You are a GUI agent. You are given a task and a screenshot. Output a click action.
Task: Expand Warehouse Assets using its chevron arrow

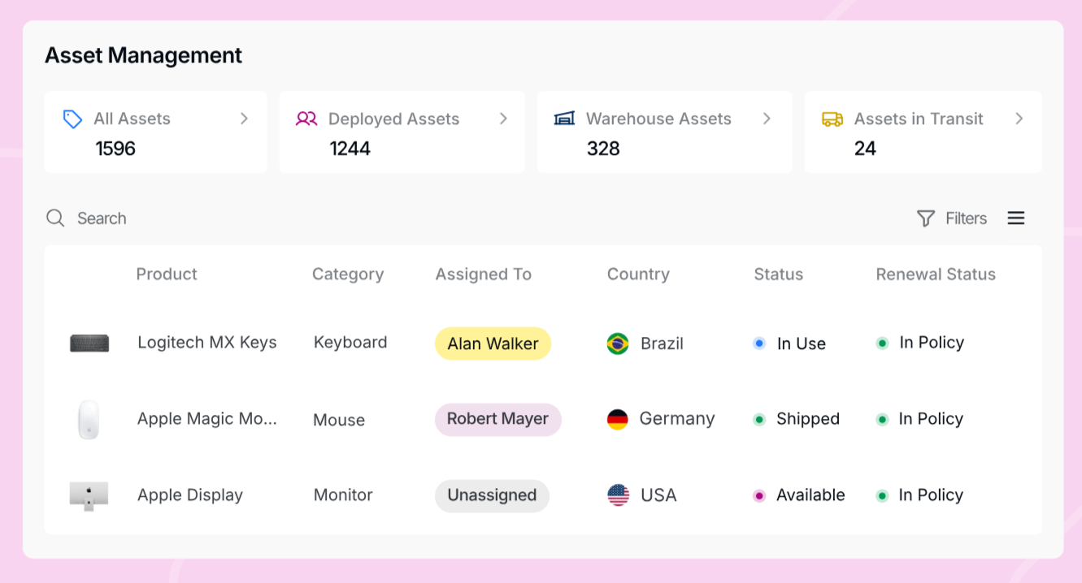pos(767,119)
